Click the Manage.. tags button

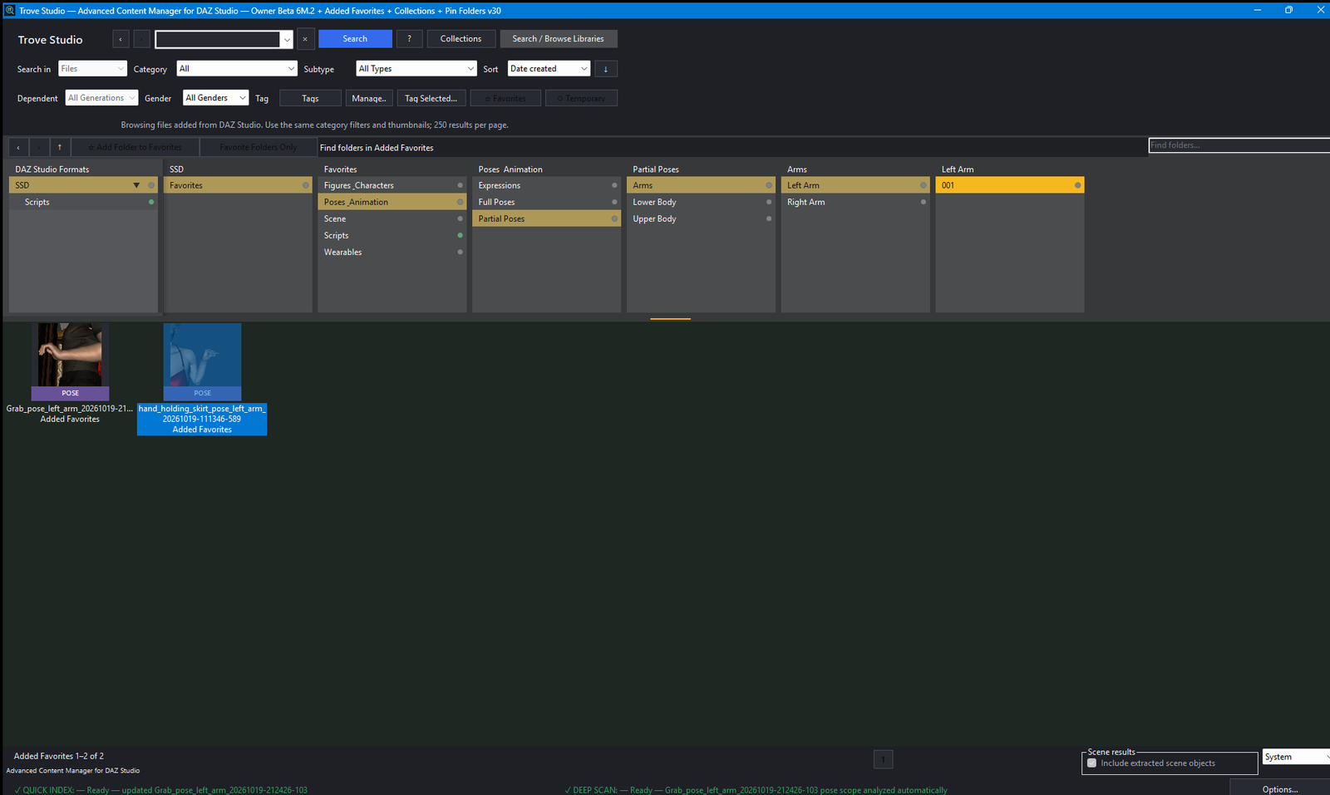click(x=369, y=98)
